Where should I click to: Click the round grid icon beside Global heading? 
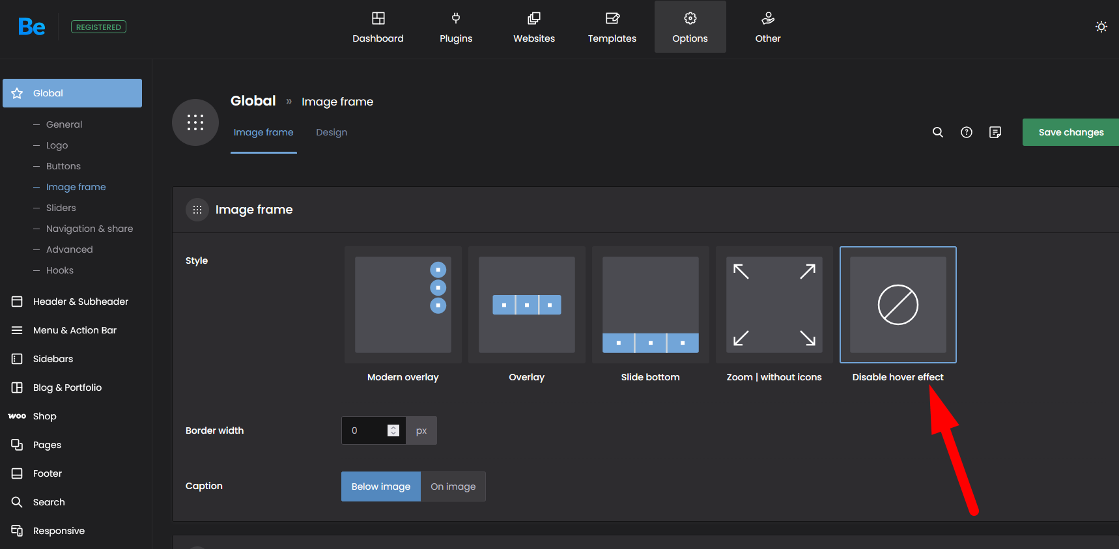195,122
